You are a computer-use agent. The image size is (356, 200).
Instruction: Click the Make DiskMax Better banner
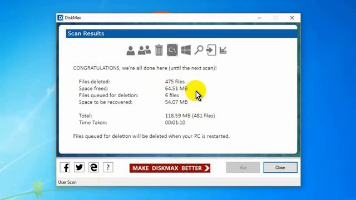[170, 168]
